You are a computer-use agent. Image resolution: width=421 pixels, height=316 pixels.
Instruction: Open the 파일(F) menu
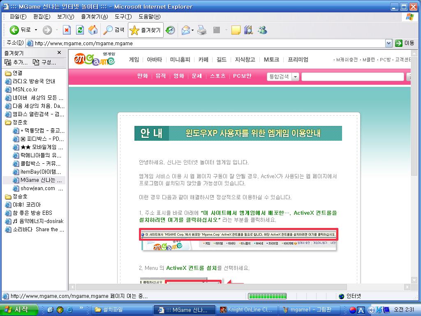(18, 16)
